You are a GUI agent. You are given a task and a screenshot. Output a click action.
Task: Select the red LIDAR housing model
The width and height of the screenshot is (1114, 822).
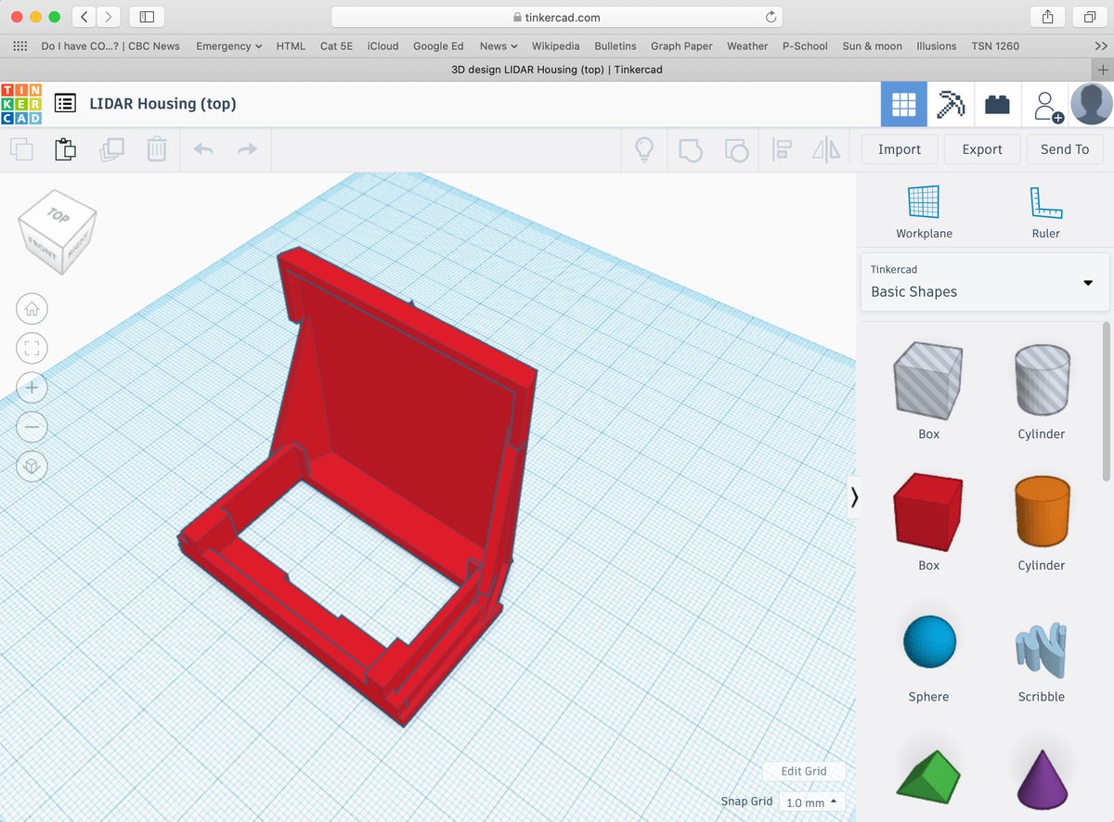click(408, 399)
